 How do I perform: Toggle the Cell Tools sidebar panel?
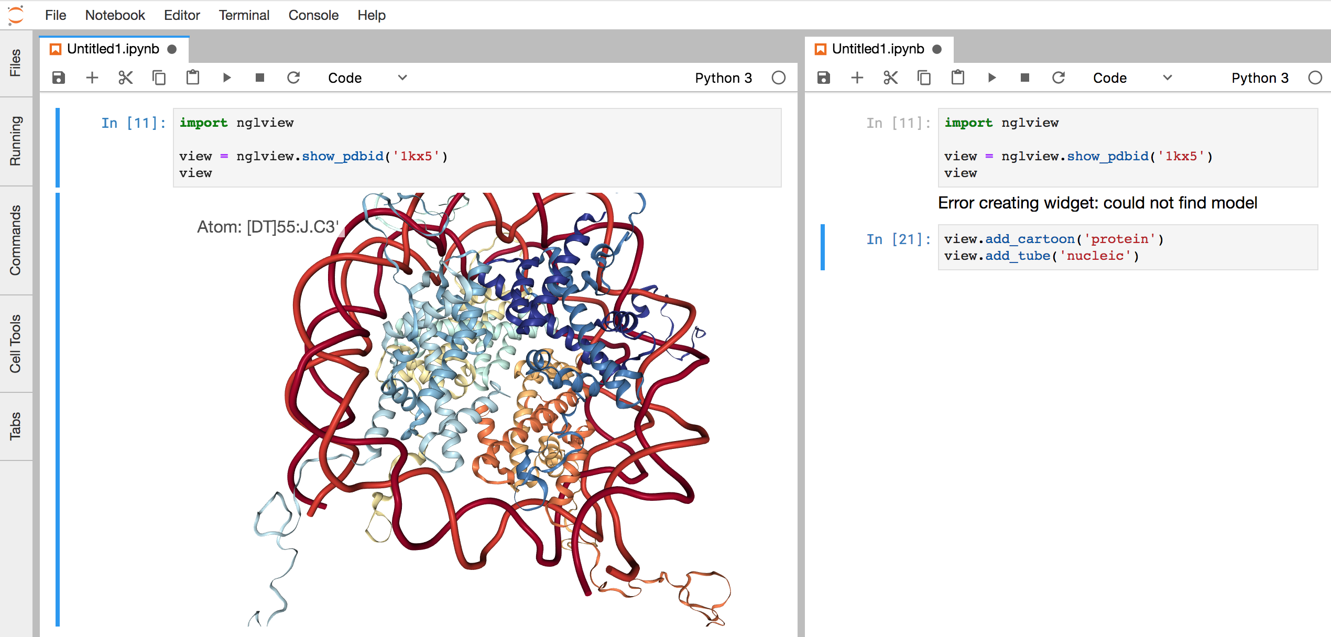tap(16, 339)
